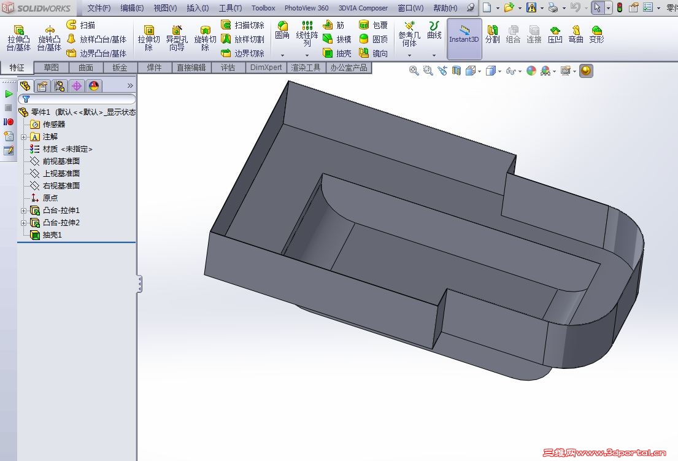Click the 拉伸凸台/基体 extrude boss tool

(18, 38)
